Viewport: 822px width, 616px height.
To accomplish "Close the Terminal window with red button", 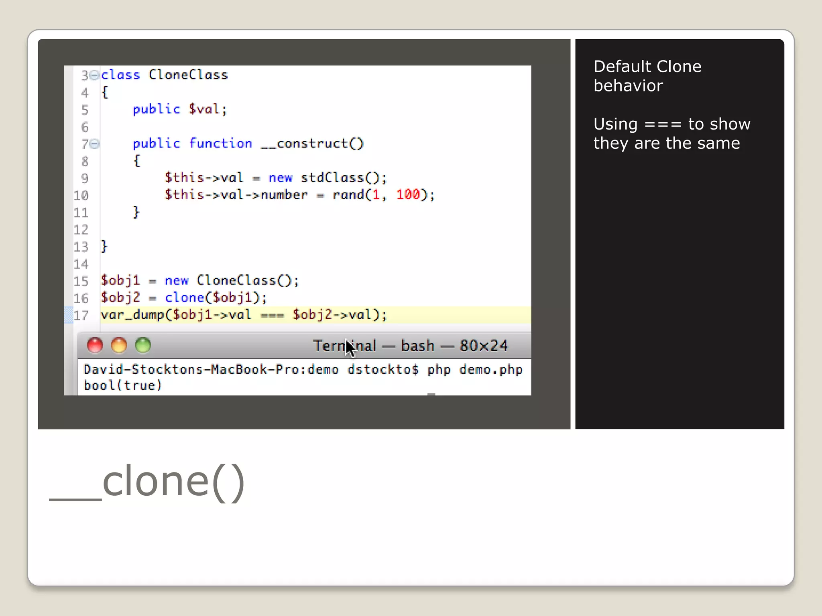I will [95, 345].
